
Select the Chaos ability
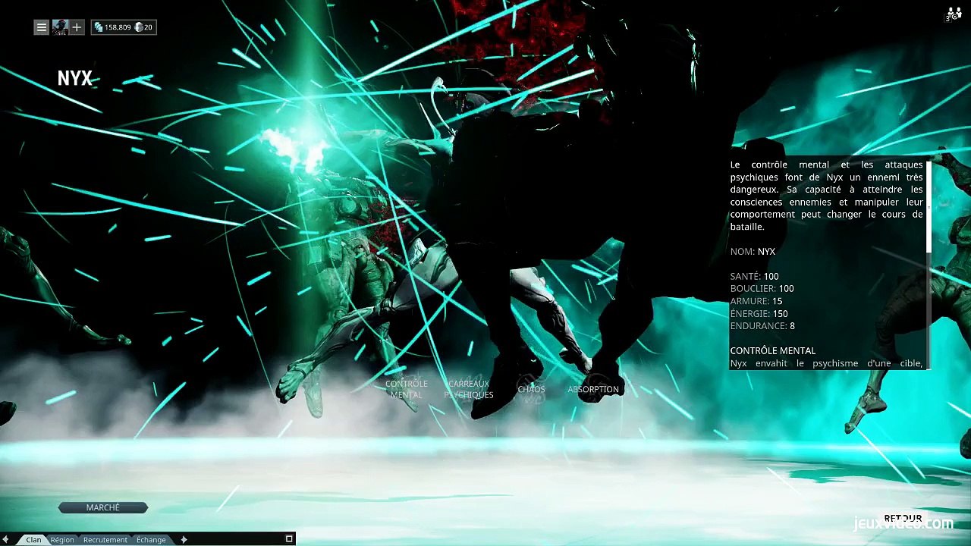[x=531, y=389]
